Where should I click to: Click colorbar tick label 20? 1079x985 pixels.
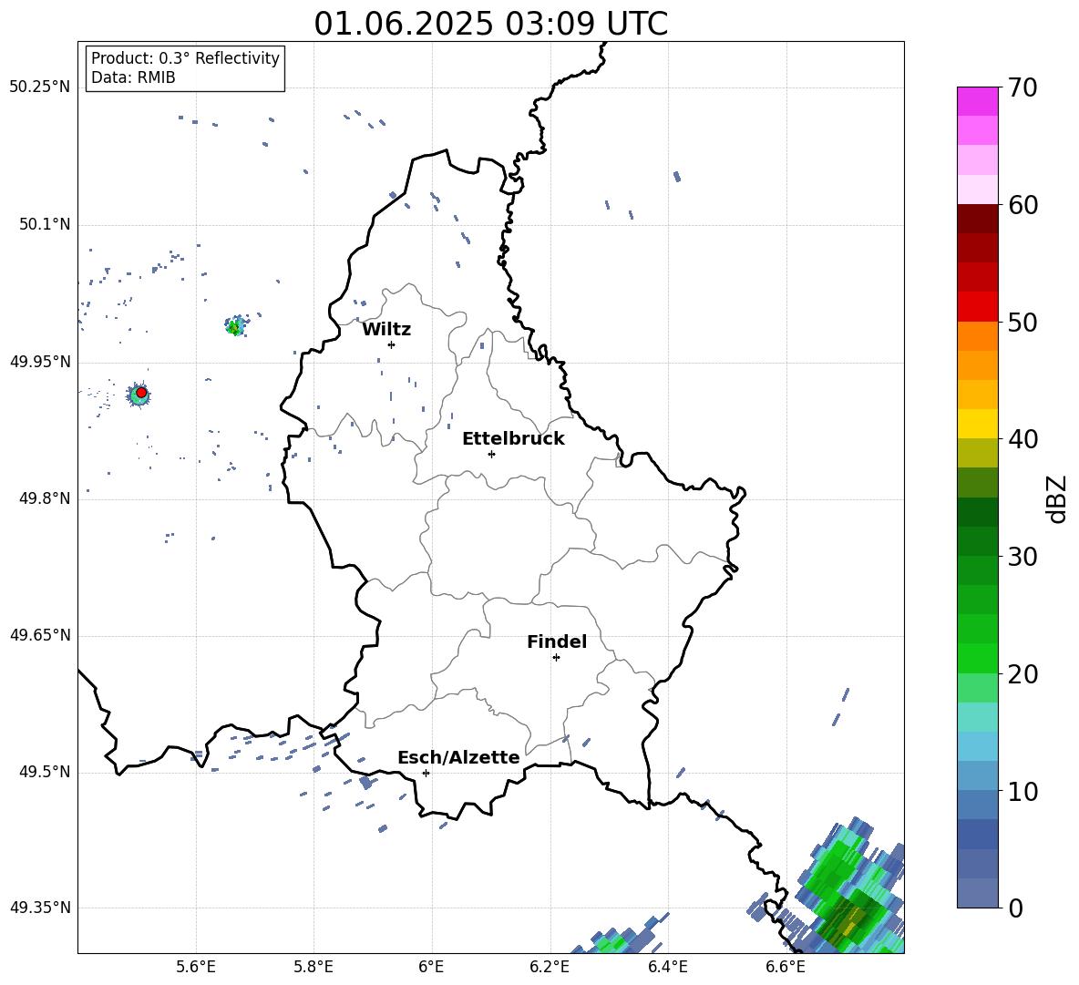click(1022, 674)
